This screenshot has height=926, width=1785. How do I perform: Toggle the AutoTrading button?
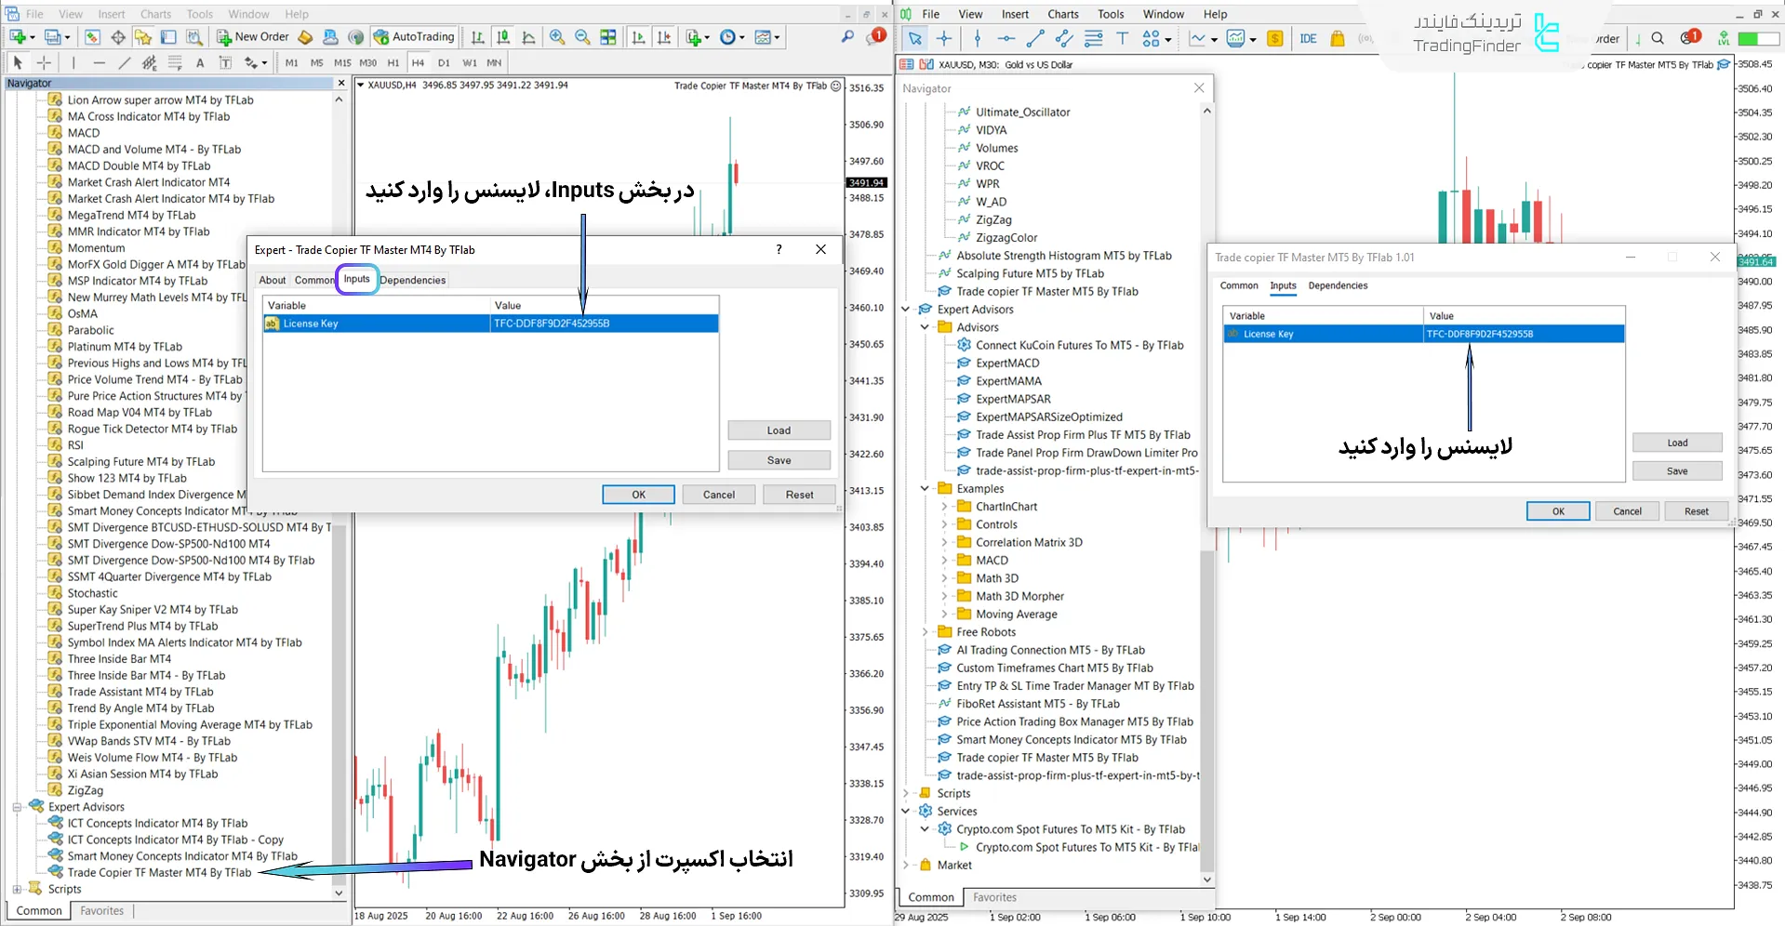(x=414, y=37)
